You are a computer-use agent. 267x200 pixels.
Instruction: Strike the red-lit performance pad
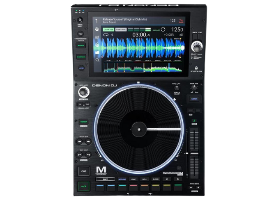[133, 187]
